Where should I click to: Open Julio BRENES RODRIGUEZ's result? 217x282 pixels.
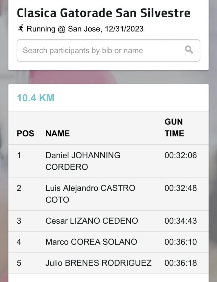tap(98, 263)
